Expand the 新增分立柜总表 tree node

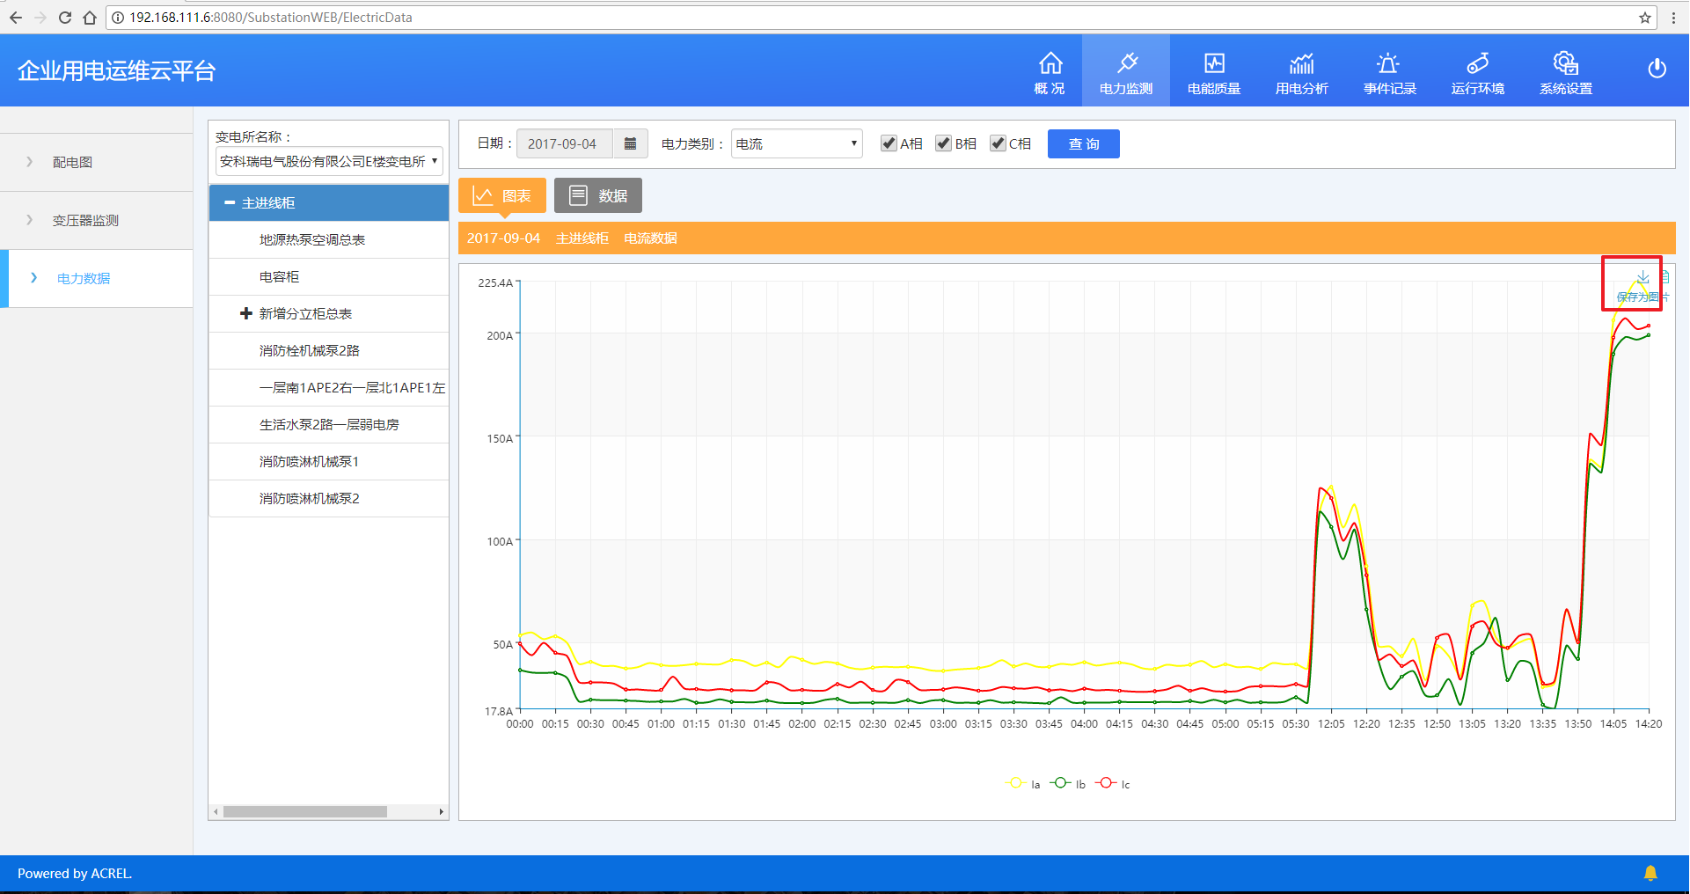pyautogui.click(x=246, y=313)
